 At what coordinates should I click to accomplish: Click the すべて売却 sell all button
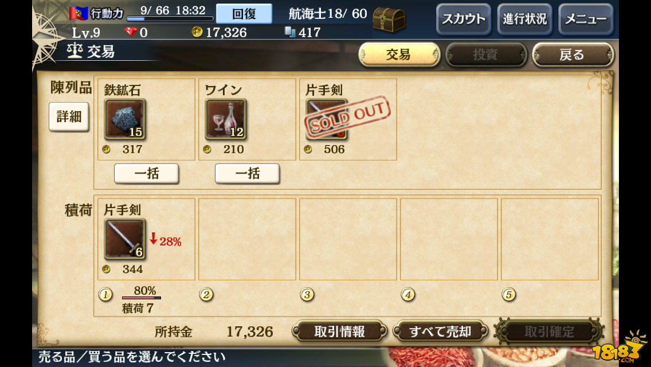click(x=440, y=331)
